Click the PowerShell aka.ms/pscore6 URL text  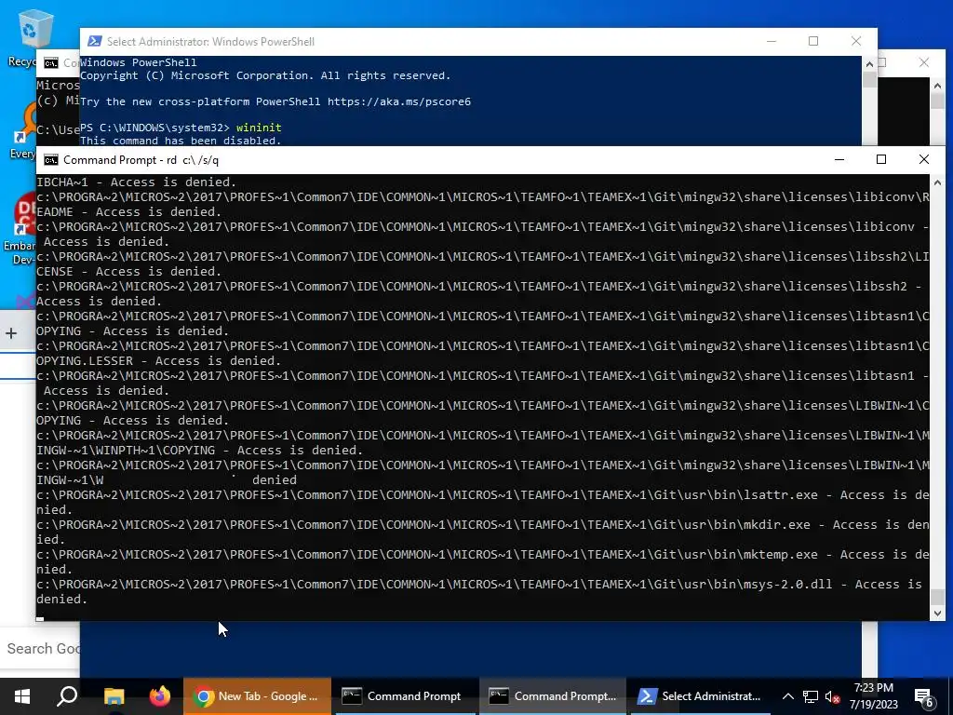399,101
